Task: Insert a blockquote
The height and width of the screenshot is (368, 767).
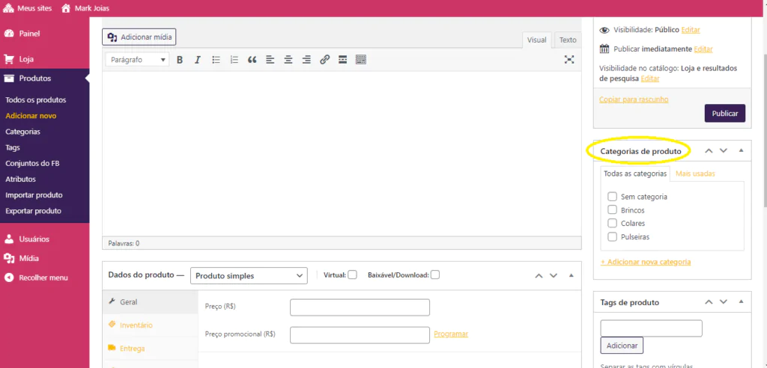Action: tap(252, 60)
